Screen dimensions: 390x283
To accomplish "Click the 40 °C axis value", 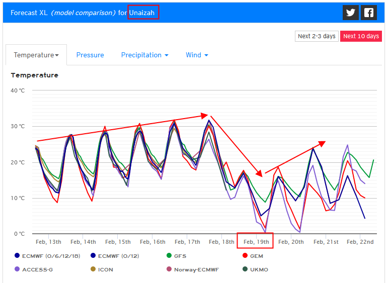I will [x=18, y=90].
